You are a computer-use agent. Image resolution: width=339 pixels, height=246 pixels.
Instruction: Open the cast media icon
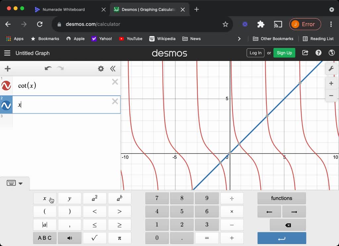coord(278,24)
